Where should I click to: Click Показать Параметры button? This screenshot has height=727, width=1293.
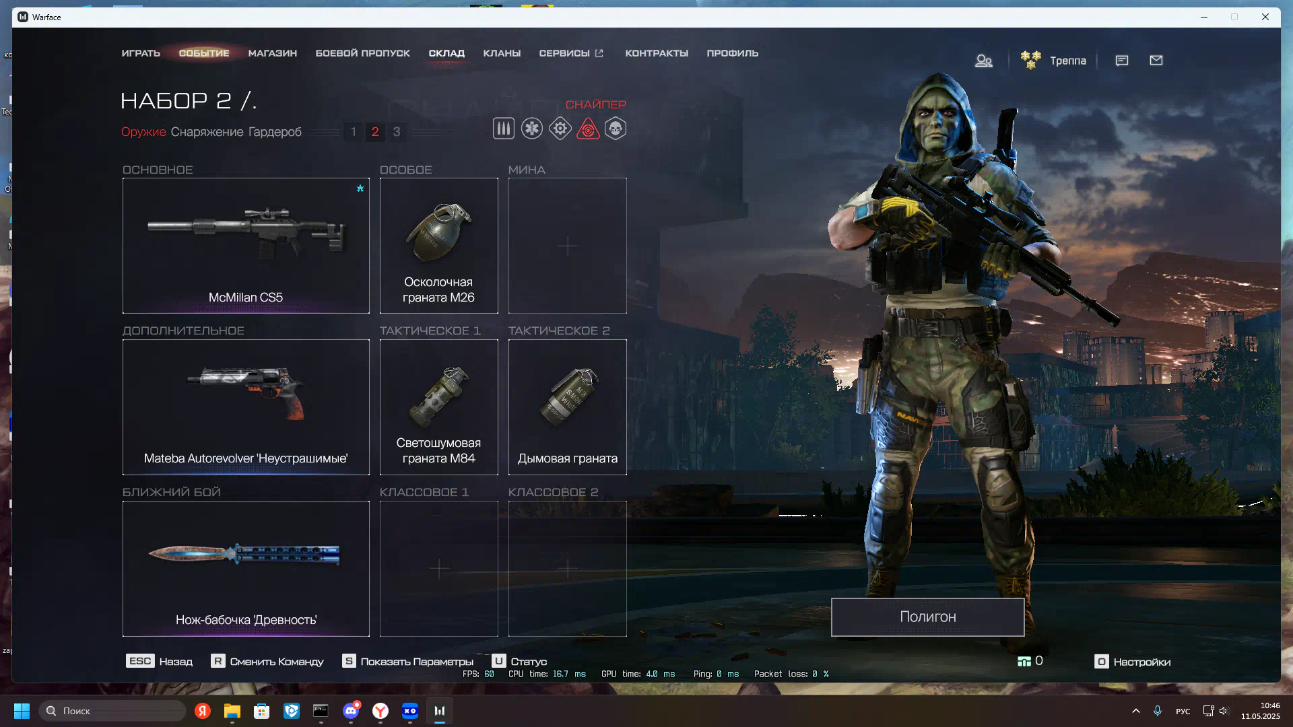coord(408,661)
